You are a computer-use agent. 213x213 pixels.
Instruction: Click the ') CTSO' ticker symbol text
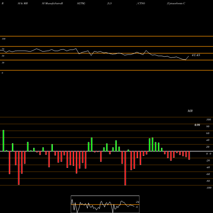pyautogui.click(x=141, y=3)
